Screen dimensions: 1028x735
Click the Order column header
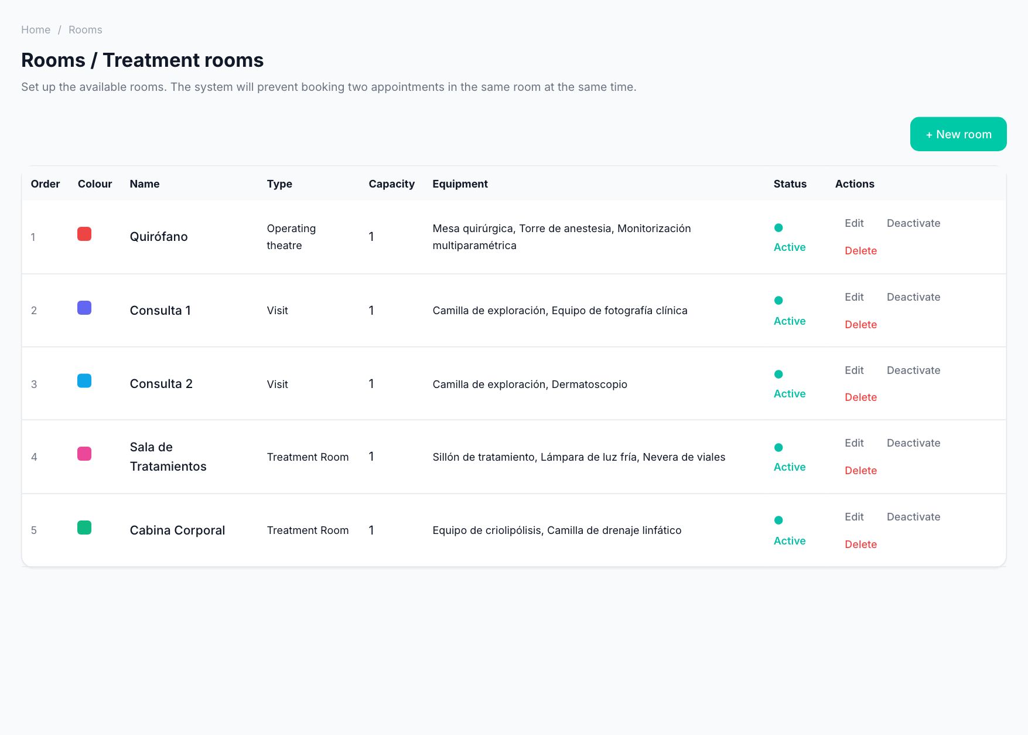(x=45, y=184)
